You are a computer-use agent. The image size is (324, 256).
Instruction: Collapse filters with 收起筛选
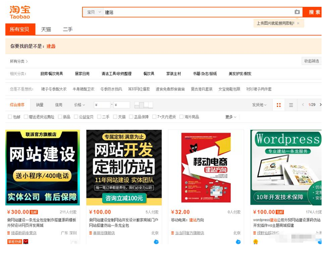pos(311,61)
